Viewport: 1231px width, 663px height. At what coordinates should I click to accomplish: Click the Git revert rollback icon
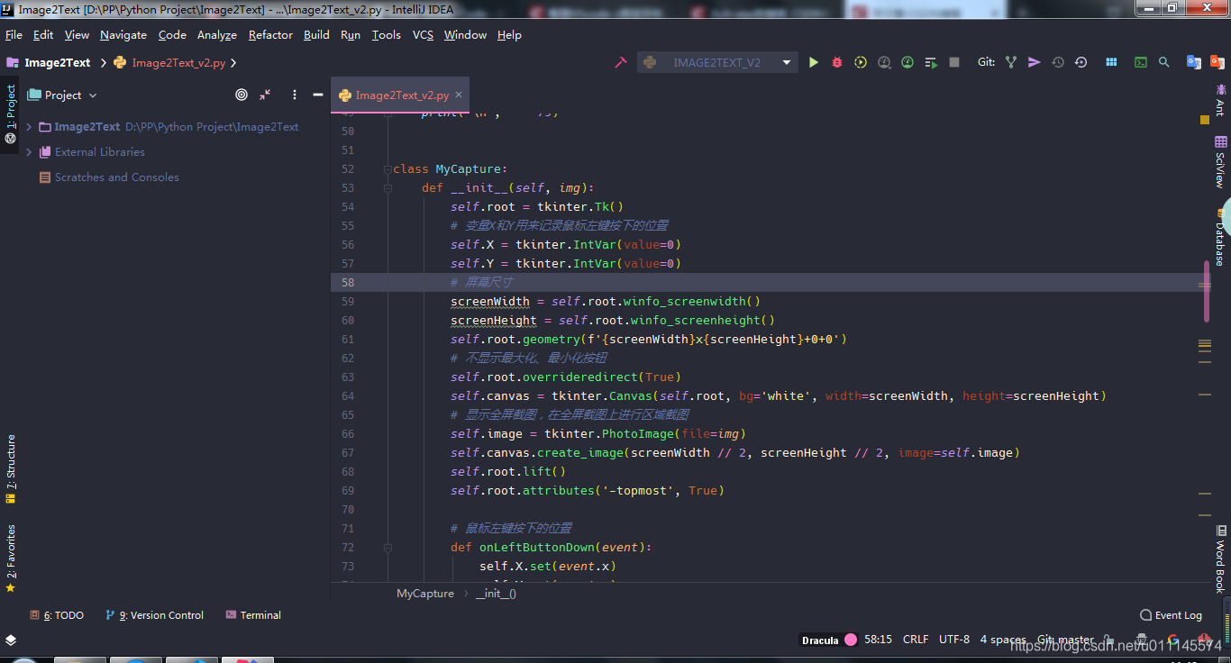pos(1081,62)
